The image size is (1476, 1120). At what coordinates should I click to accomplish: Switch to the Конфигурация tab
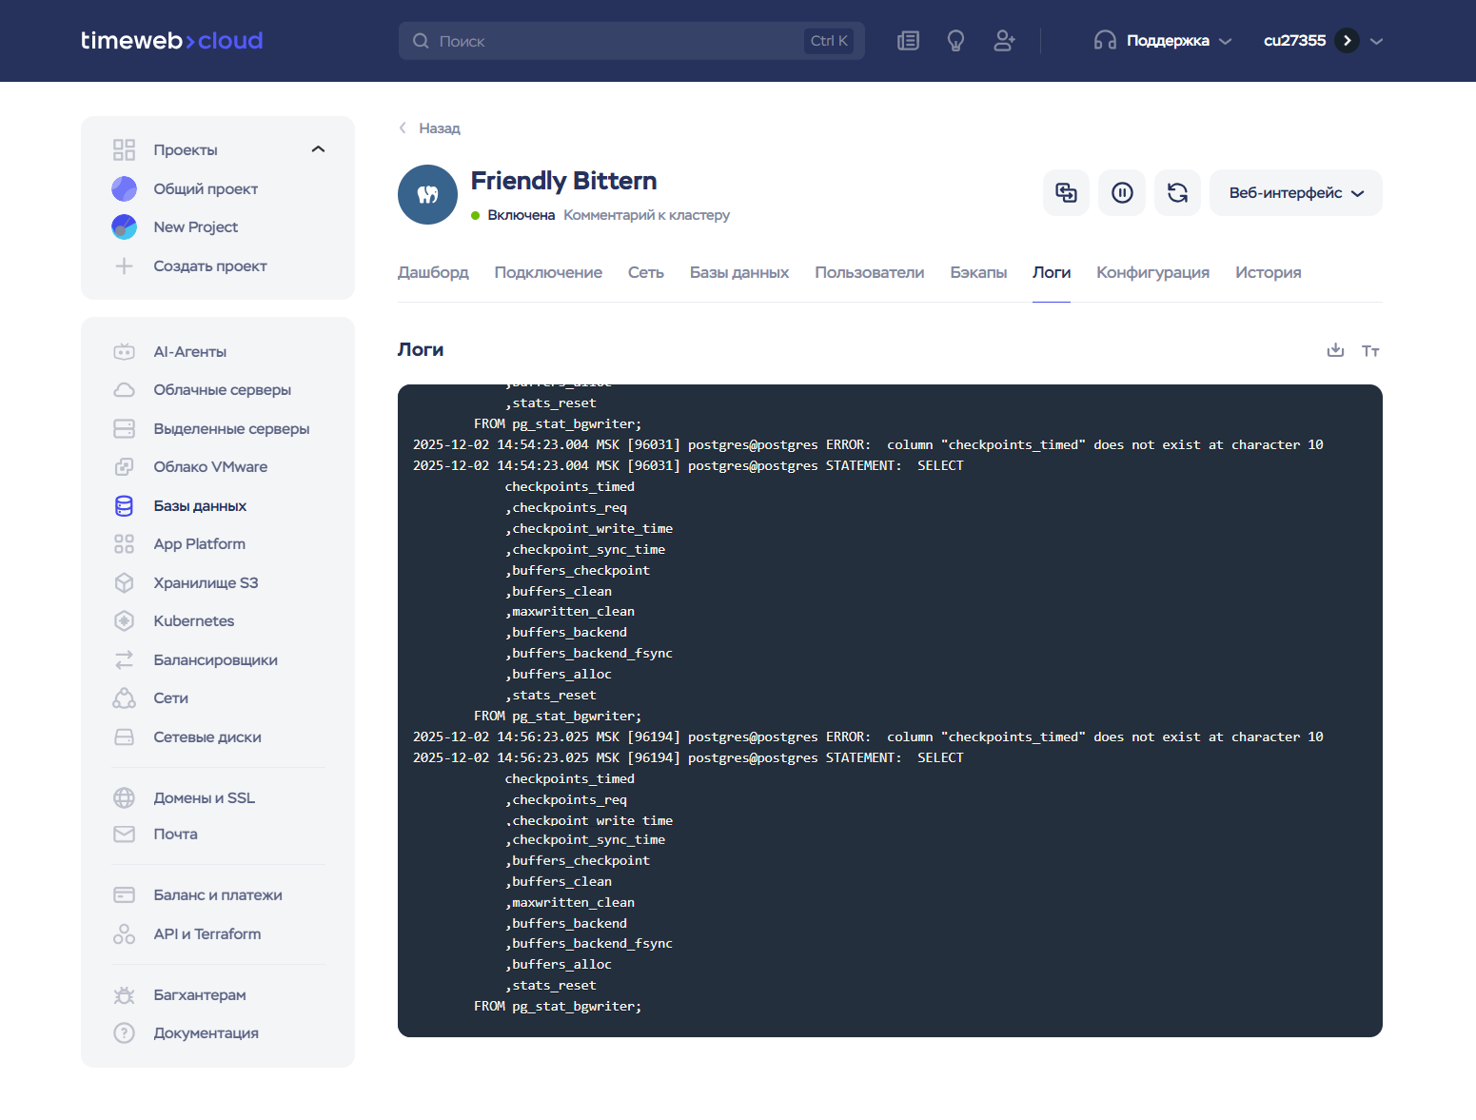pyautogui.click(x=1152, y=272)
